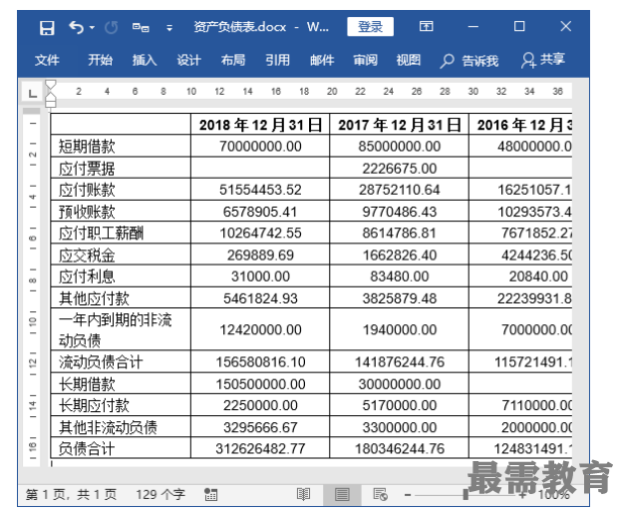The image size is (619, 517).
Task: Switch to Read Mode view
Action: pyautogui.click(x=304, y=494)
